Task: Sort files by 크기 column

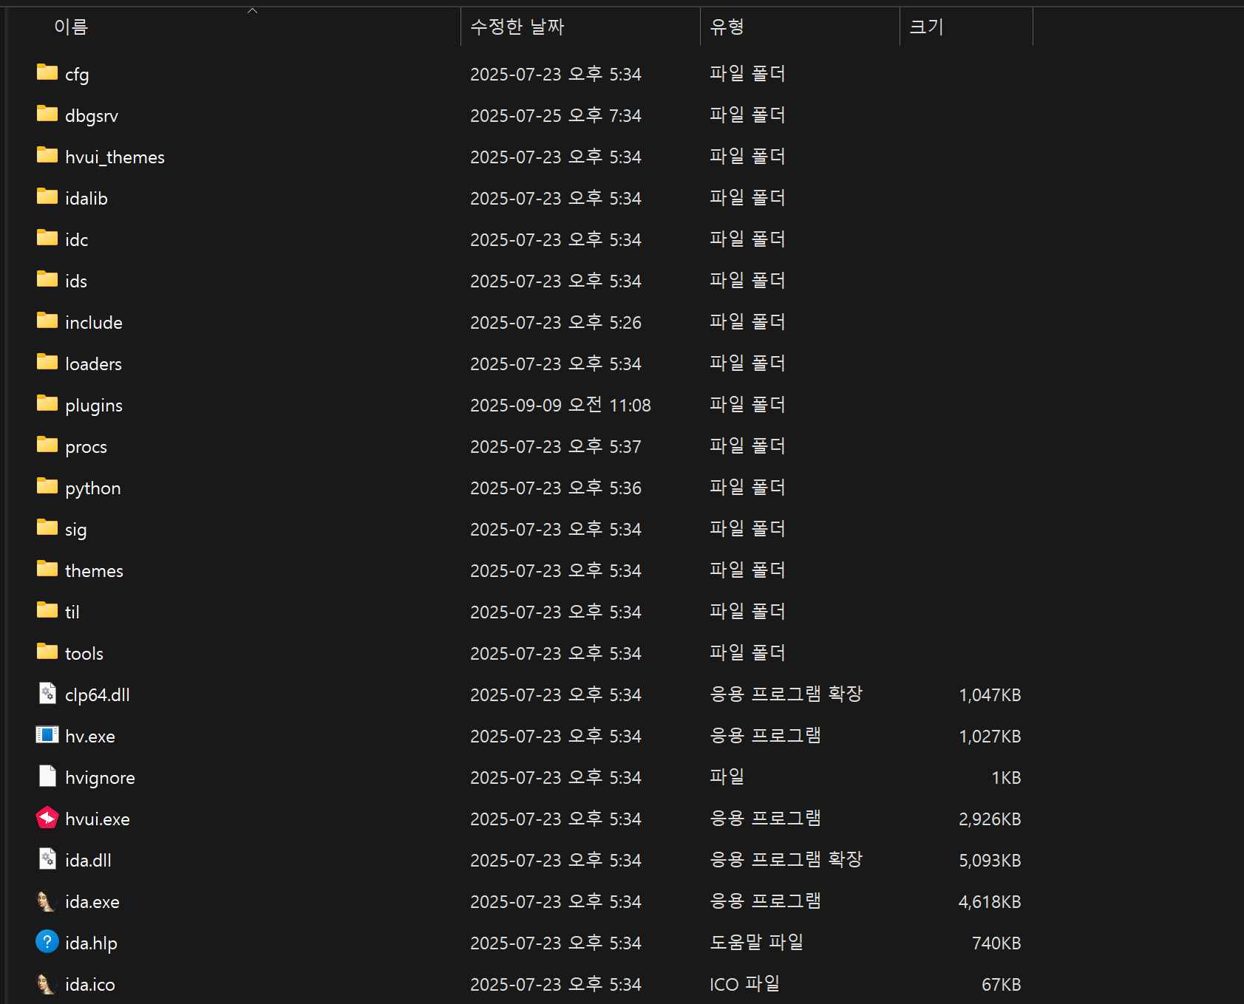Action: (x=926, y=27)
